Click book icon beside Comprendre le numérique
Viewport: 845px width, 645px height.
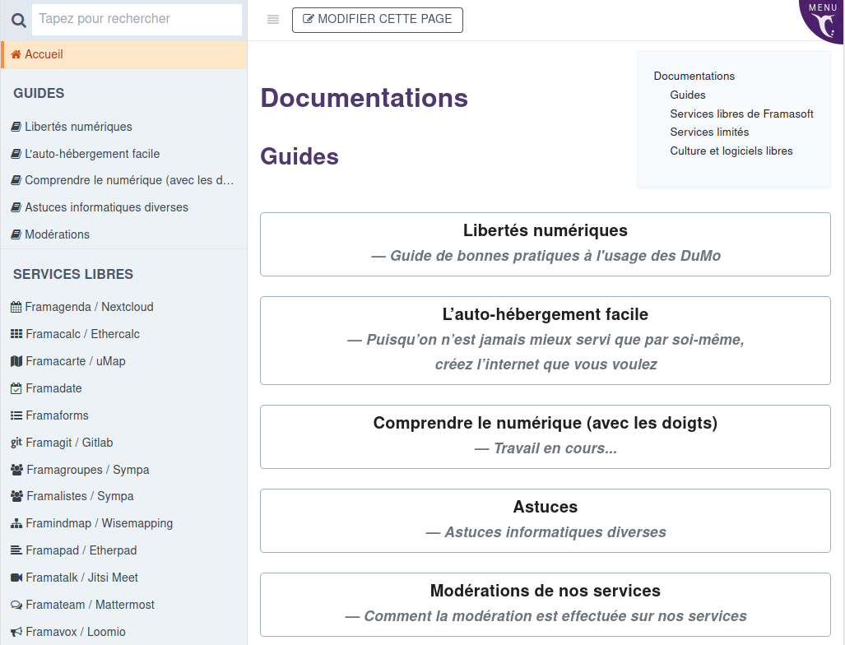16,180
